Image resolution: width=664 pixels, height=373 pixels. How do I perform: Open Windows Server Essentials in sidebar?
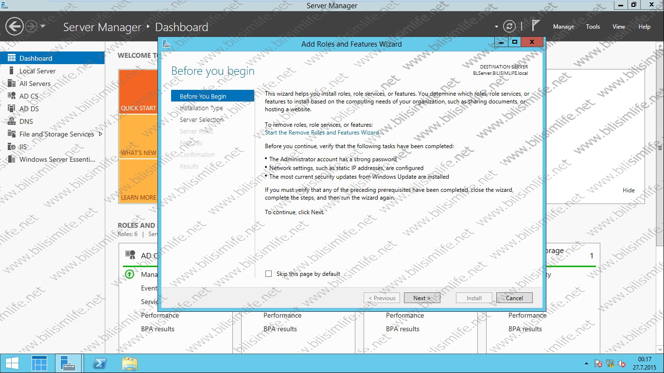pos(52,159)
